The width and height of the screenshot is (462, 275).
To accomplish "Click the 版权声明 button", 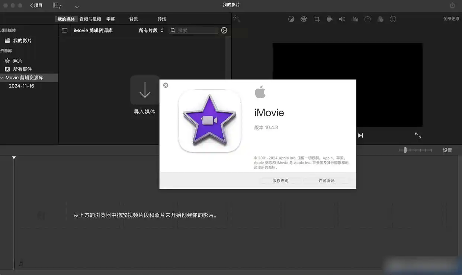I will click(280, 181).
